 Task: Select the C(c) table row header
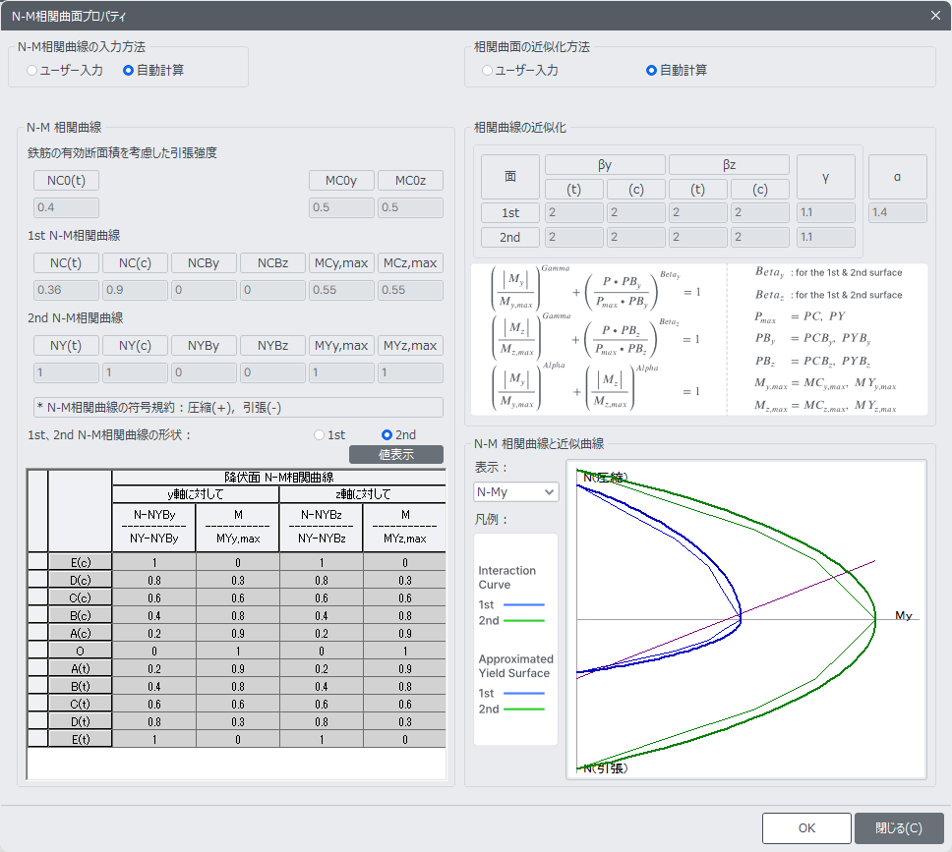[x=80, y=597]
